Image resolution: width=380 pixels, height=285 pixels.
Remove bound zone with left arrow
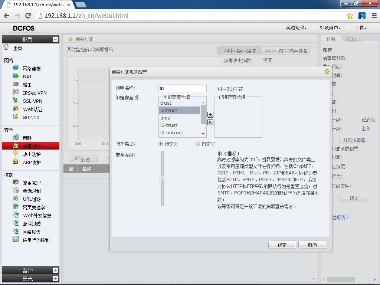pos(210,122)
